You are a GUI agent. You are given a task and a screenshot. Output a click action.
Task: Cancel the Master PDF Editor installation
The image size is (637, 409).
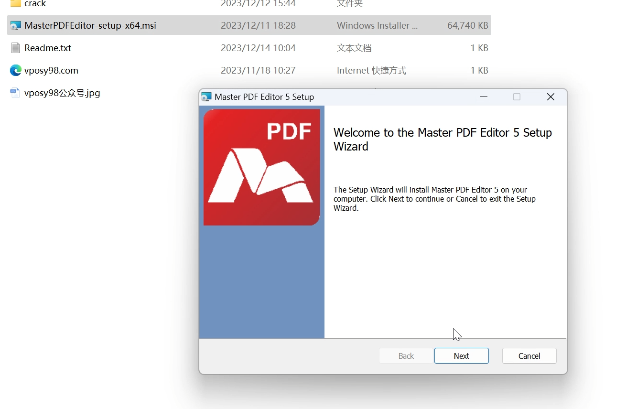pyautogui.click(x=529, y=356)
